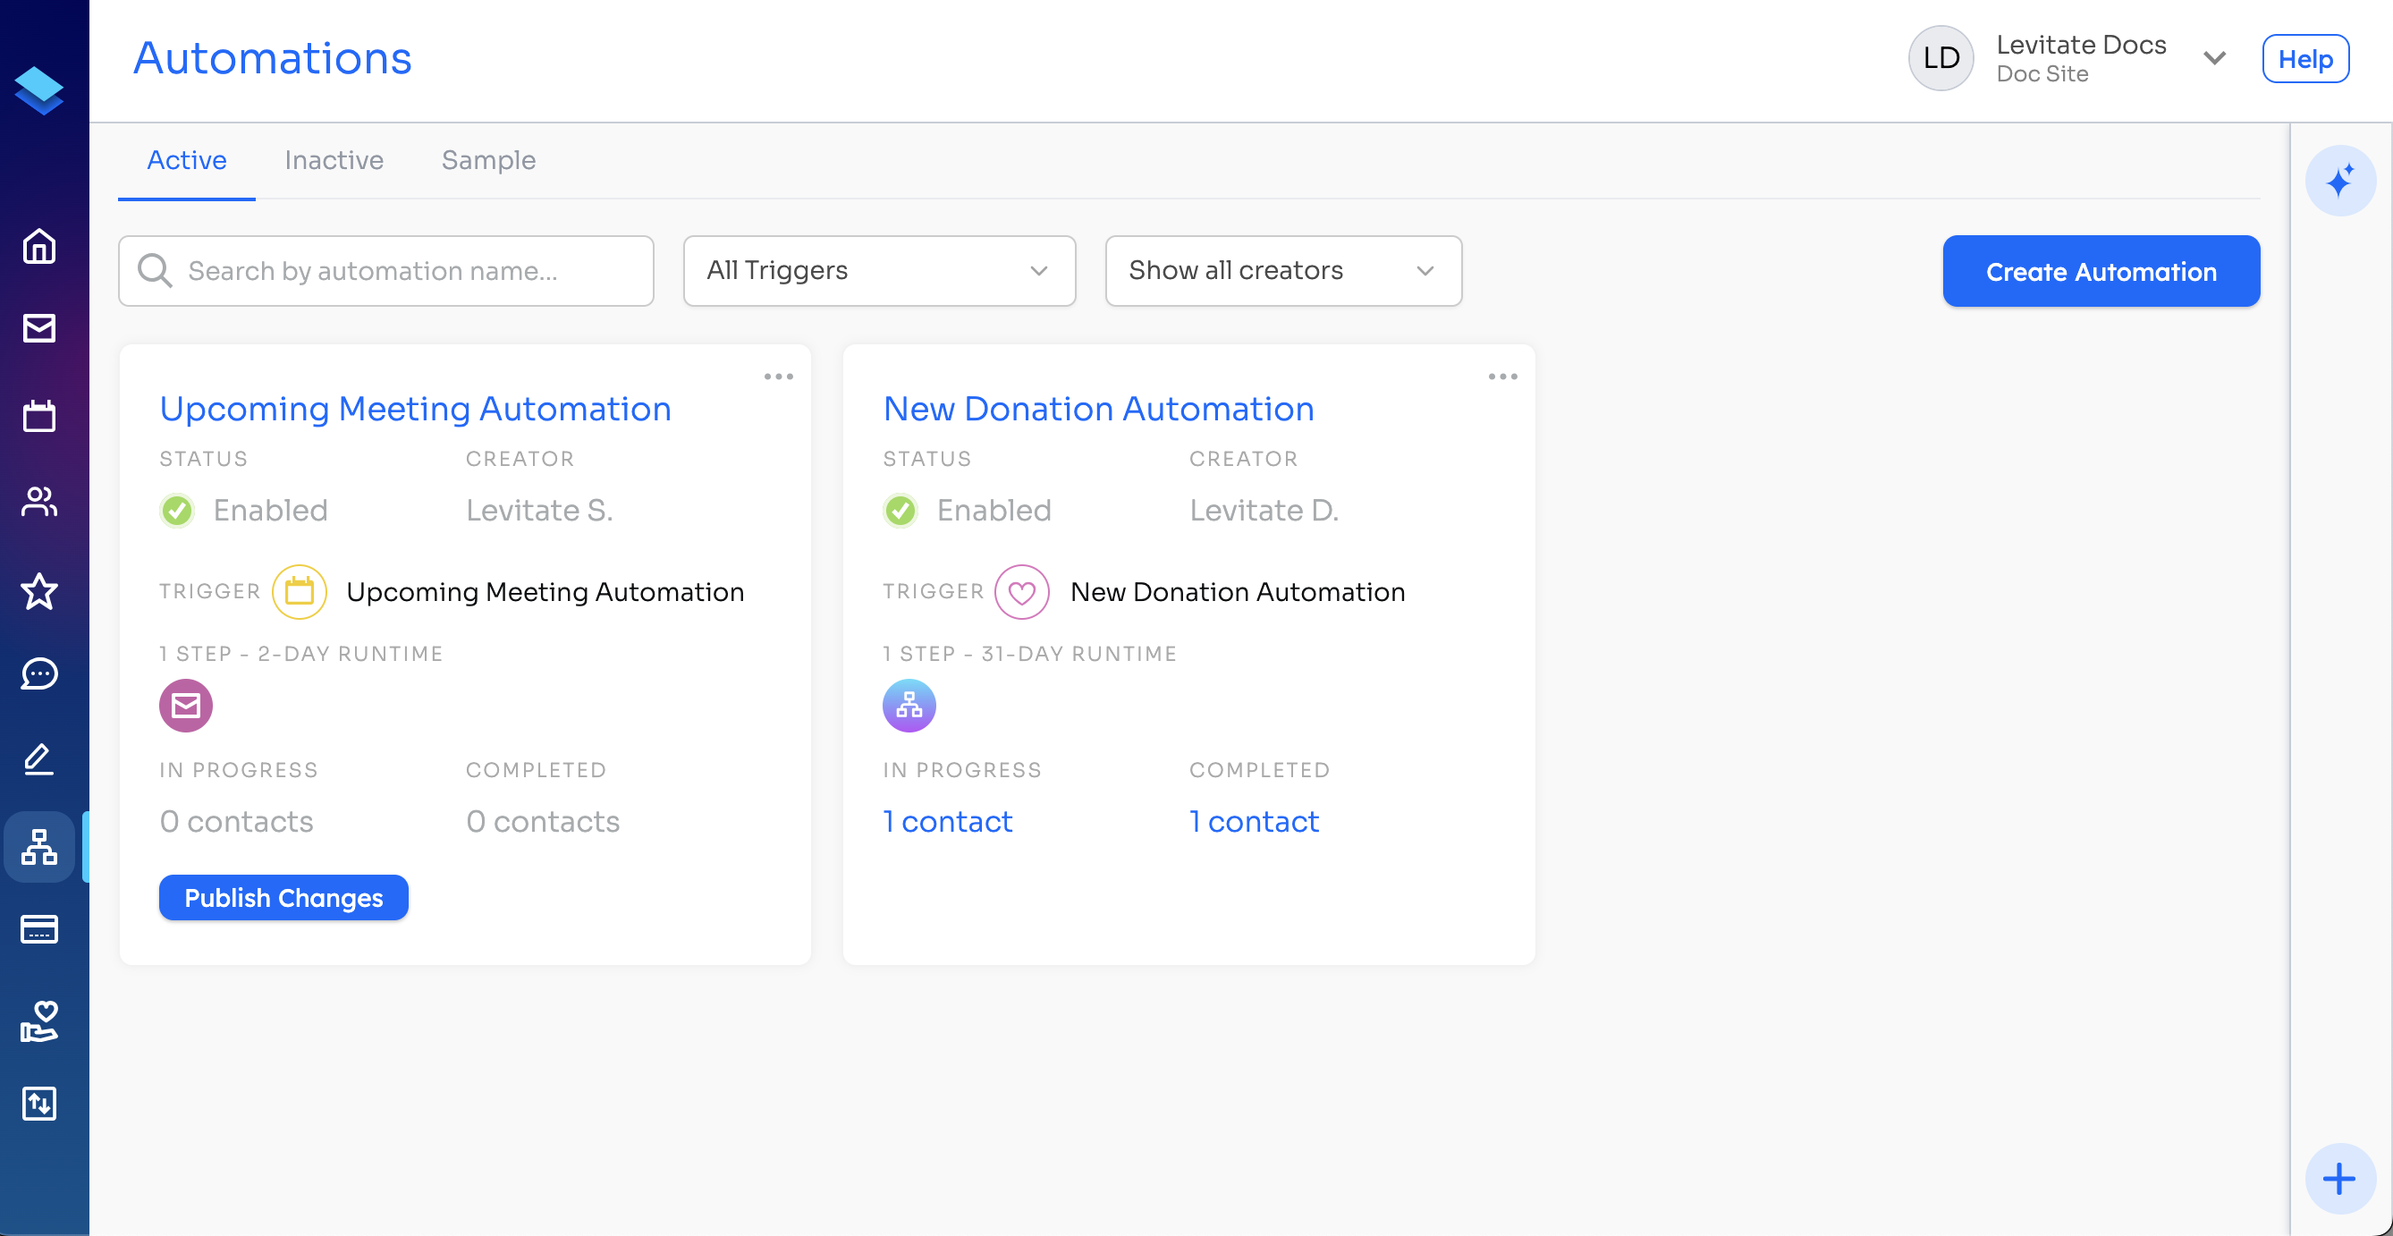
Task: Open the chat bubble icon in sidebar
Action: pos(39,673)
